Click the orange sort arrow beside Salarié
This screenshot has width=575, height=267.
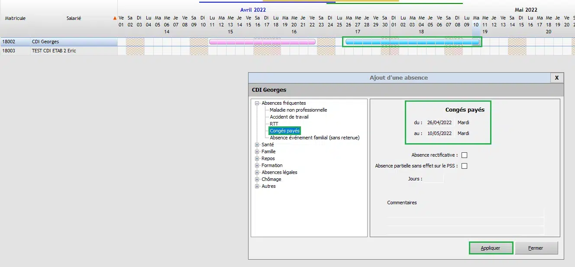[x=115, y=18]
